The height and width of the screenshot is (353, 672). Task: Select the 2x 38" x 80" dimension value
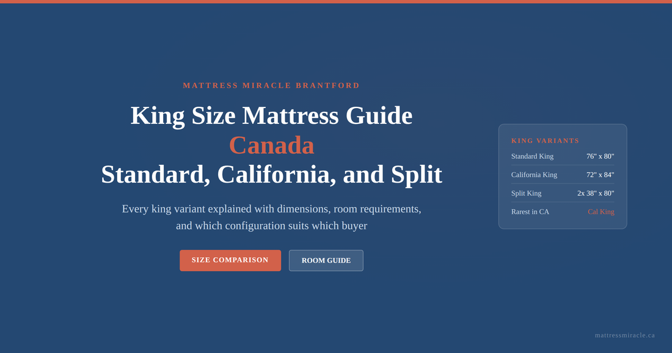pyautogui.click(x=596, y=193)
